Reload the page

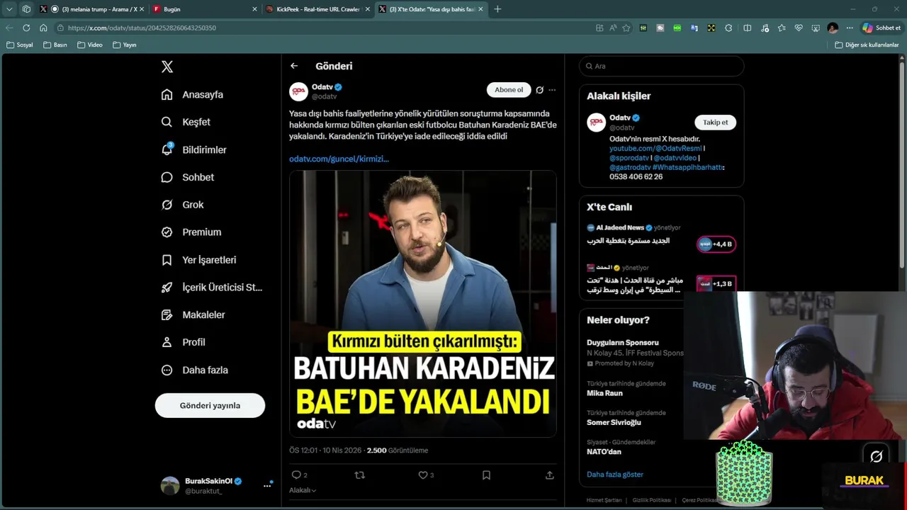(x=26, y=28)
